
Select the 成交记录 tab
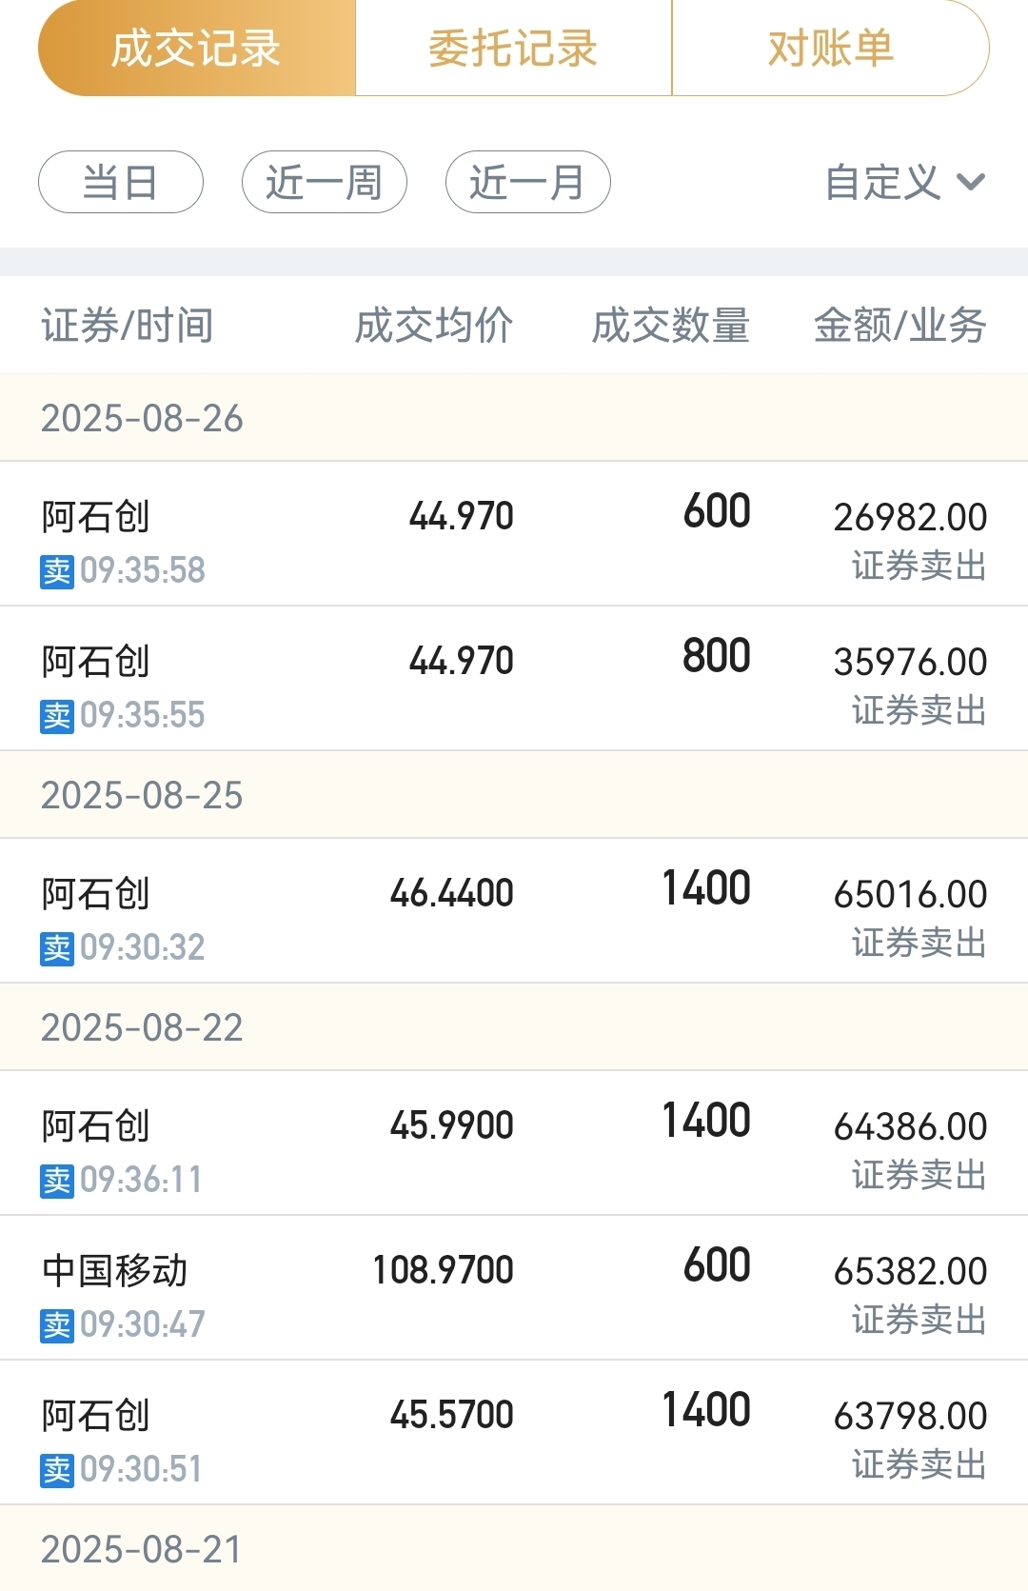(197, 48)
